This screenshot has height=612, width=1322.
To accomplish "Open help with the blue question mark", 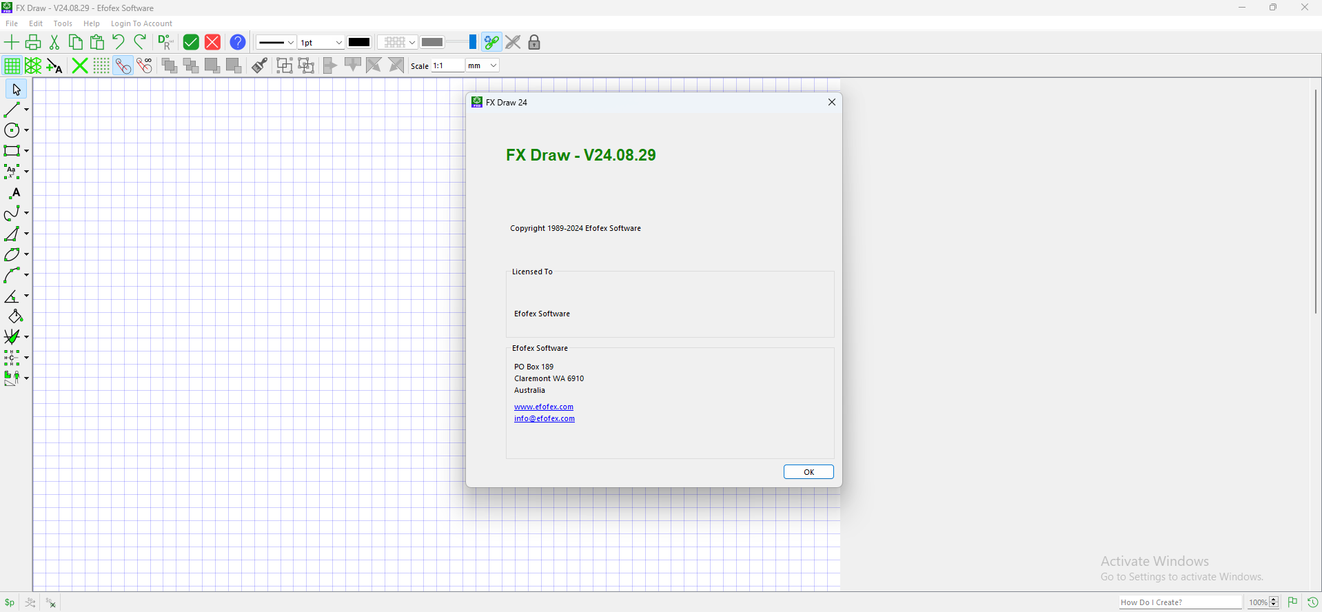I will coord(238,42).
